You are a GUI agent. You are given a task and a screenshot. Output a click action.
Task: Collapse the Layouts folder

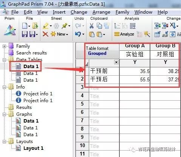[x=4, y=141]
